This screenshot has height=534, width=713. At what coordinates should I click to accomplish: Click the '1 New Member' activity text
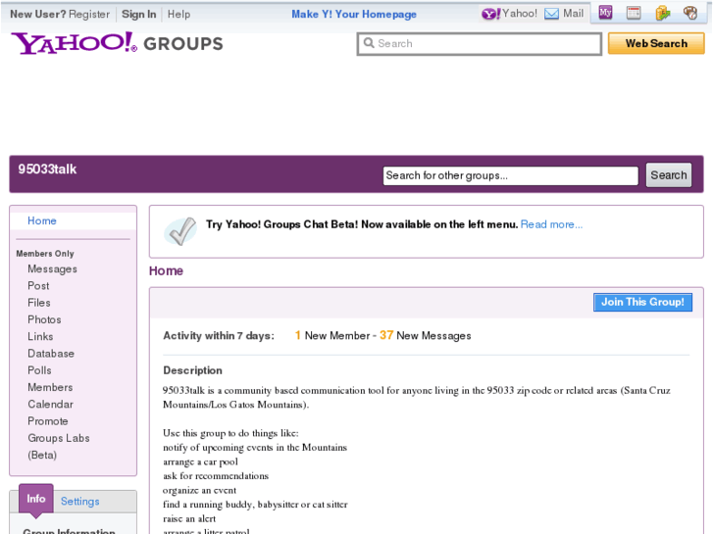[x=331, y=336]
